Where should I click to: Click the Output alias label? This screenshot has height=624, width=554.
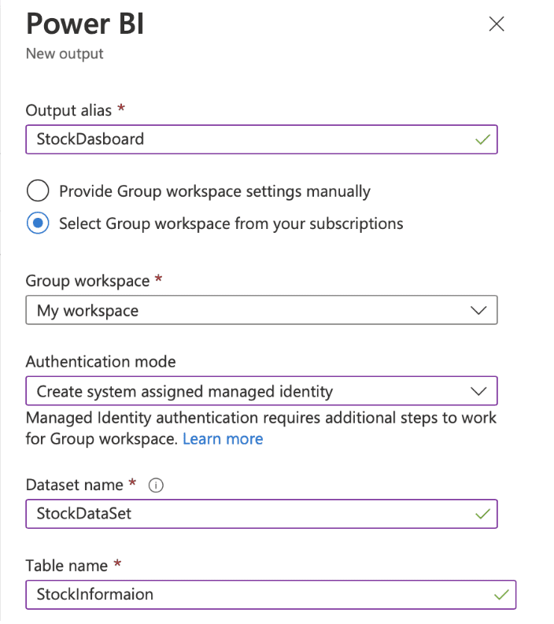pyautogui.click(x=68, y=111)
